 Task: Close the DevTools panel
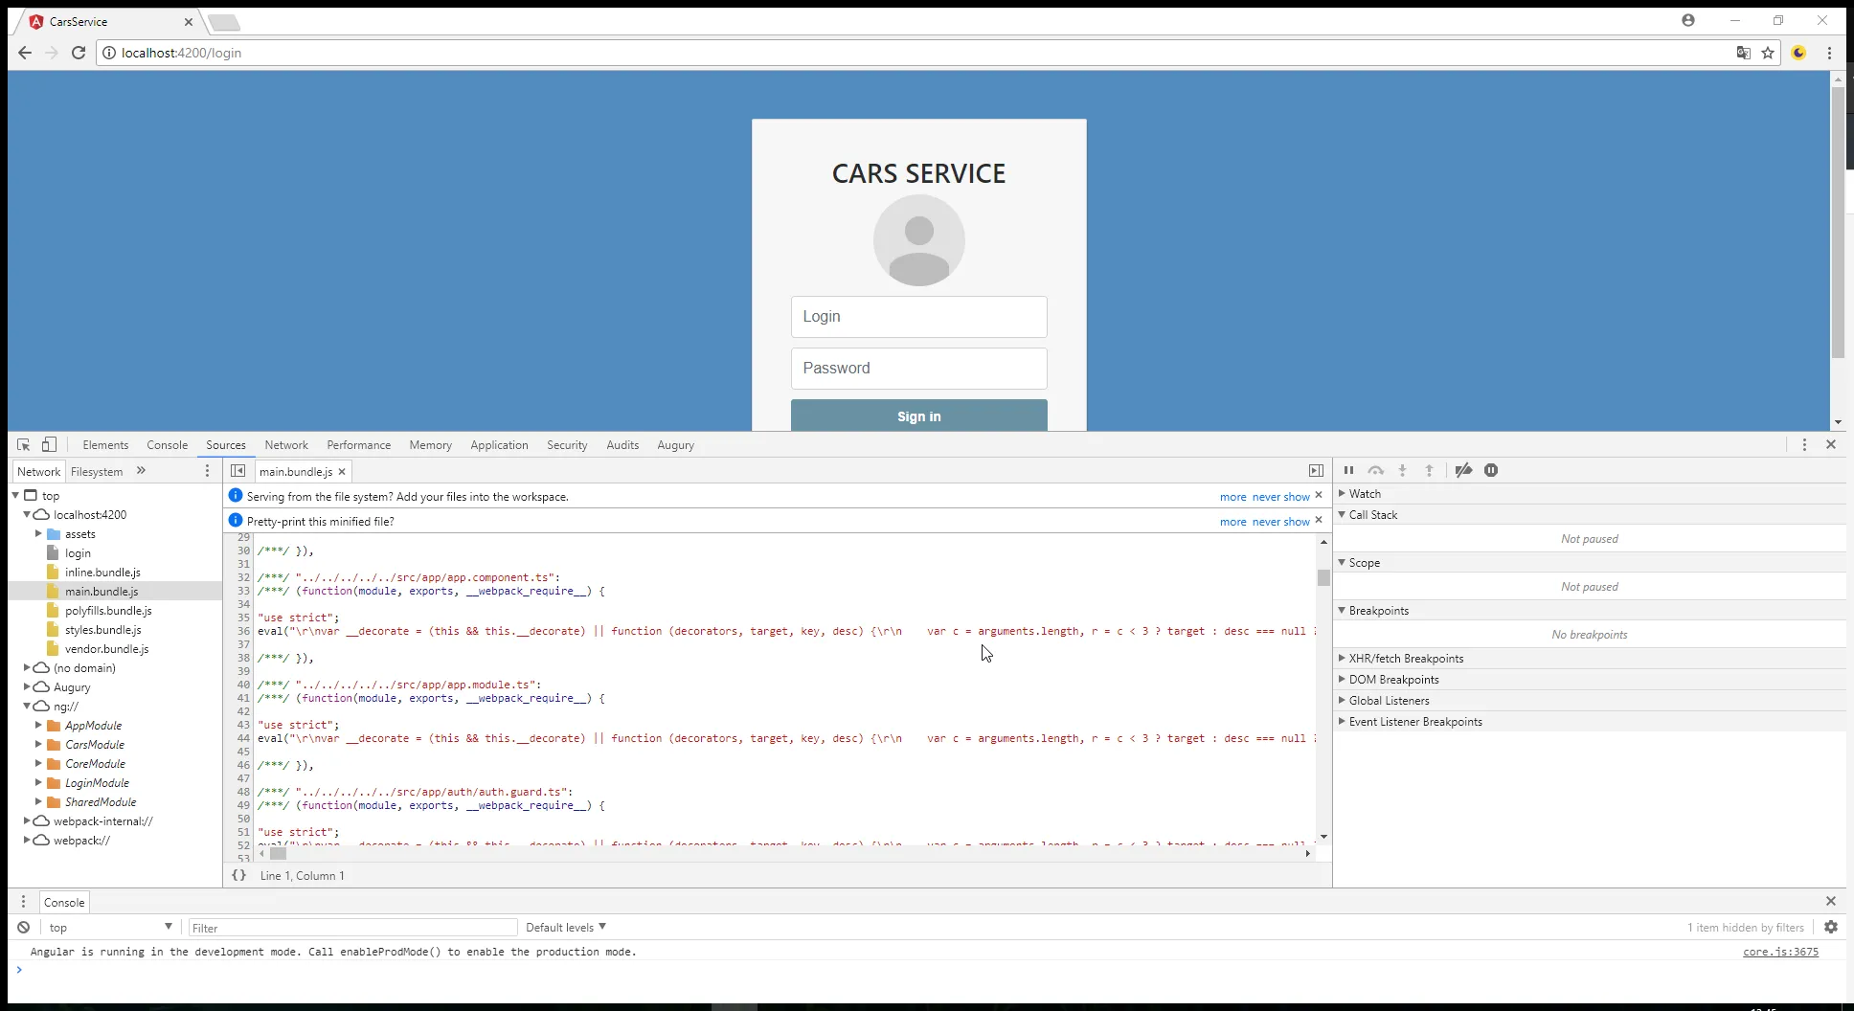tap(1831, 444)
